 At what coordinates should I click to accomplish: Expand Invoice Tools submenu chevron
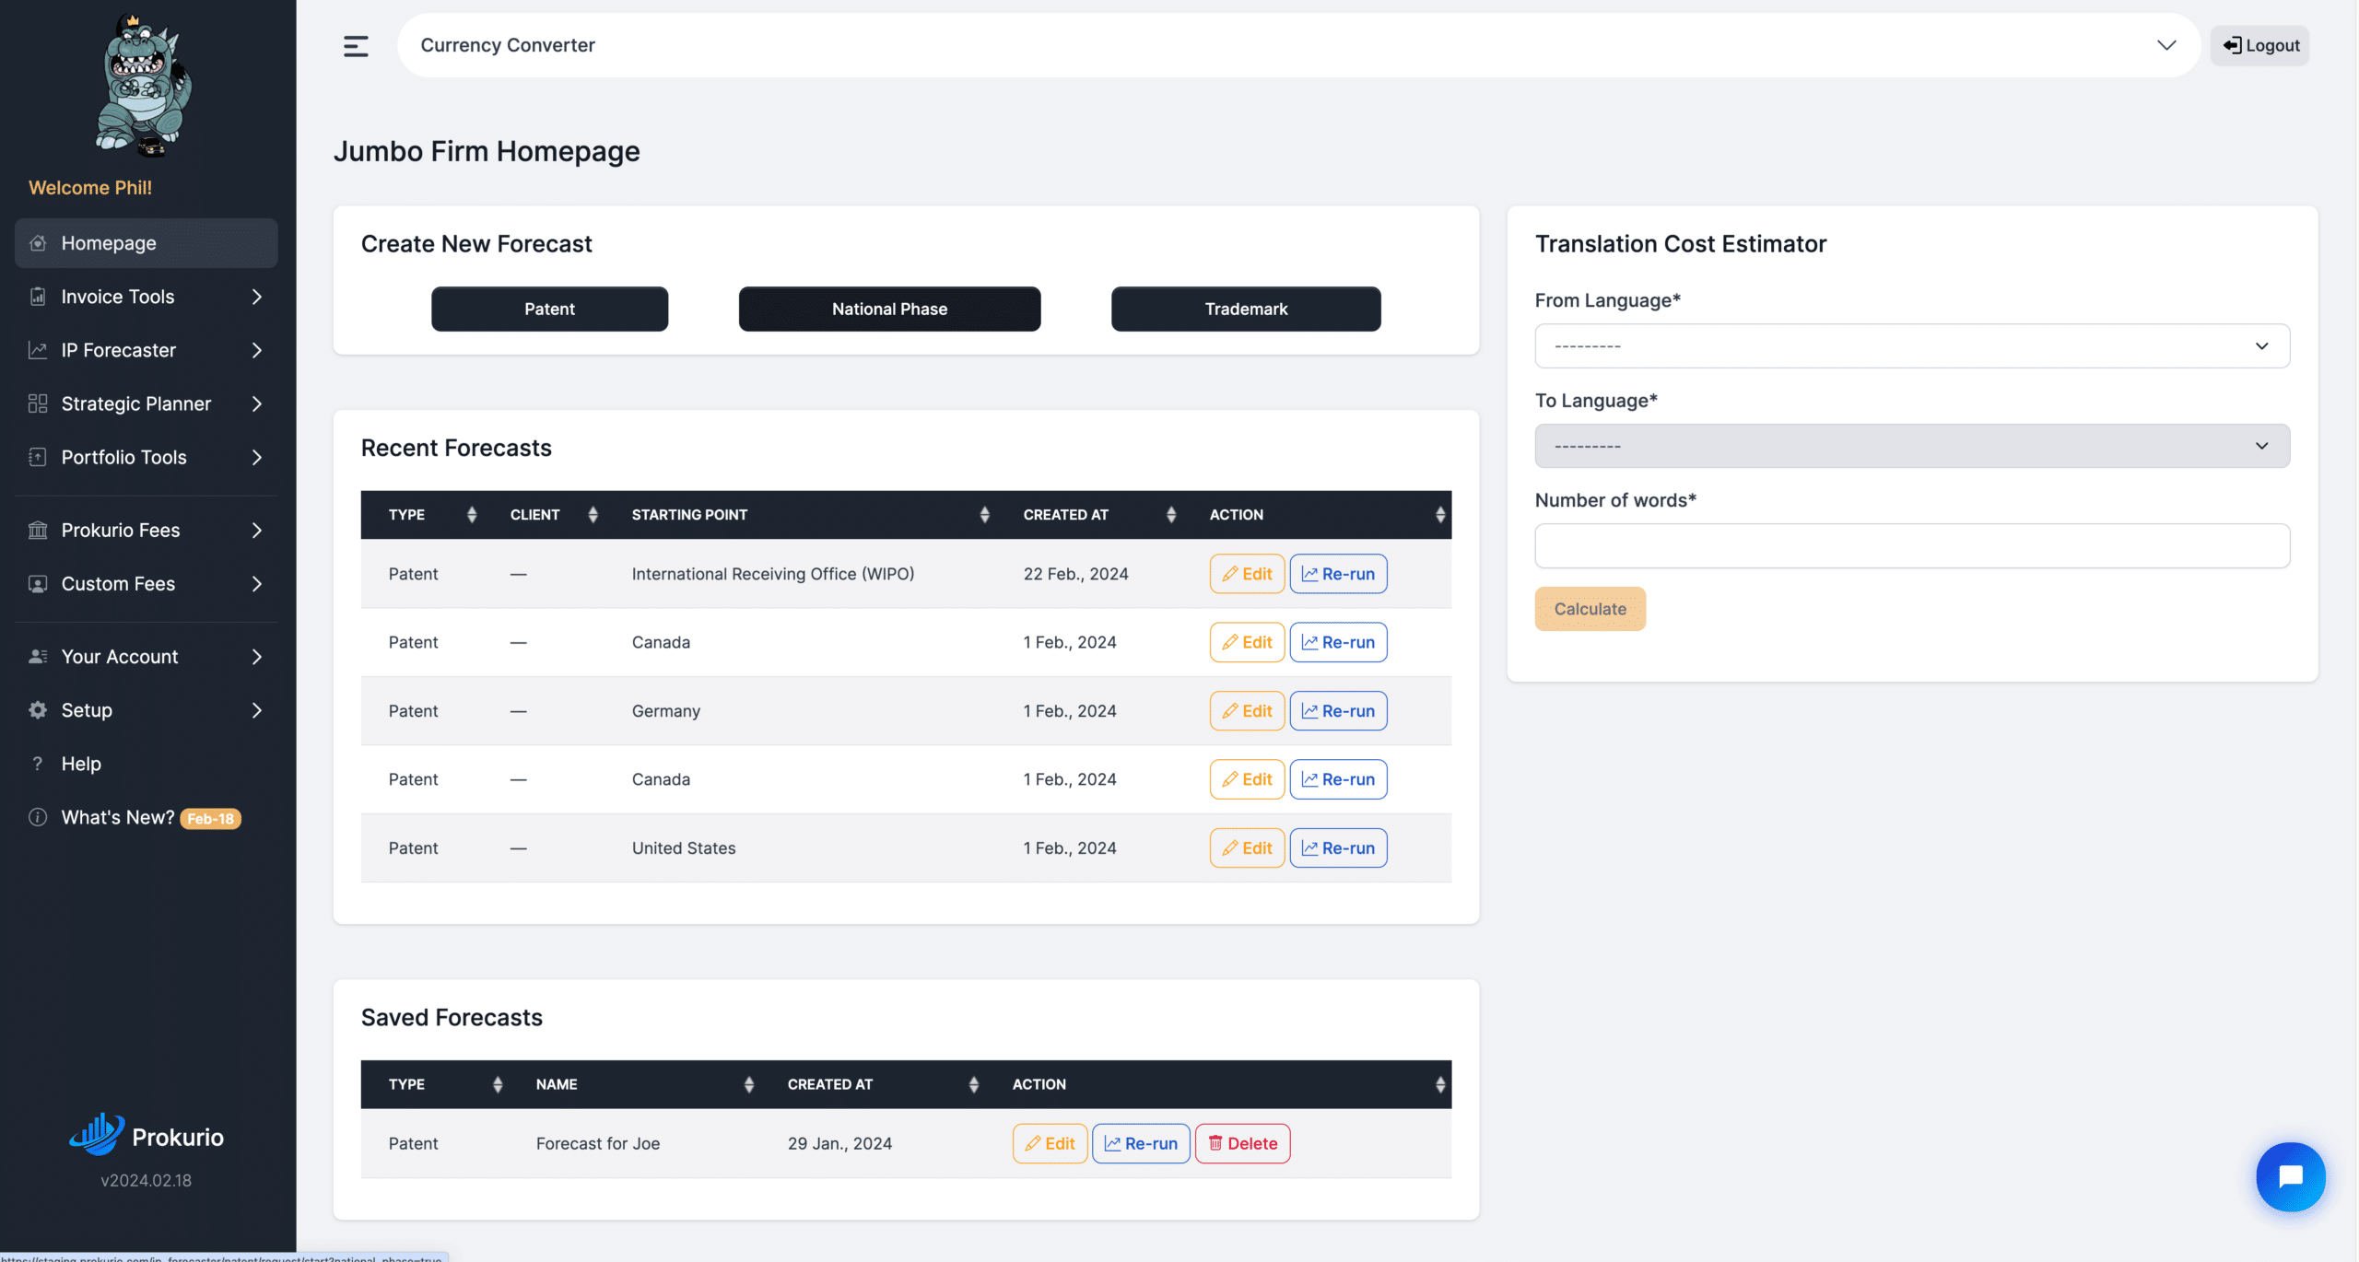257,297
